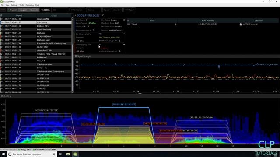Focus the Channel filter field

(x=94, y=10)
